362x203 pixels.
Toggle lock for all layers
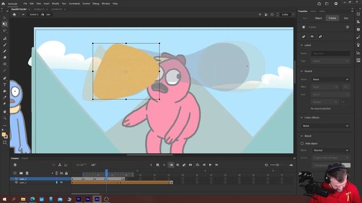(x=66, y=173)
